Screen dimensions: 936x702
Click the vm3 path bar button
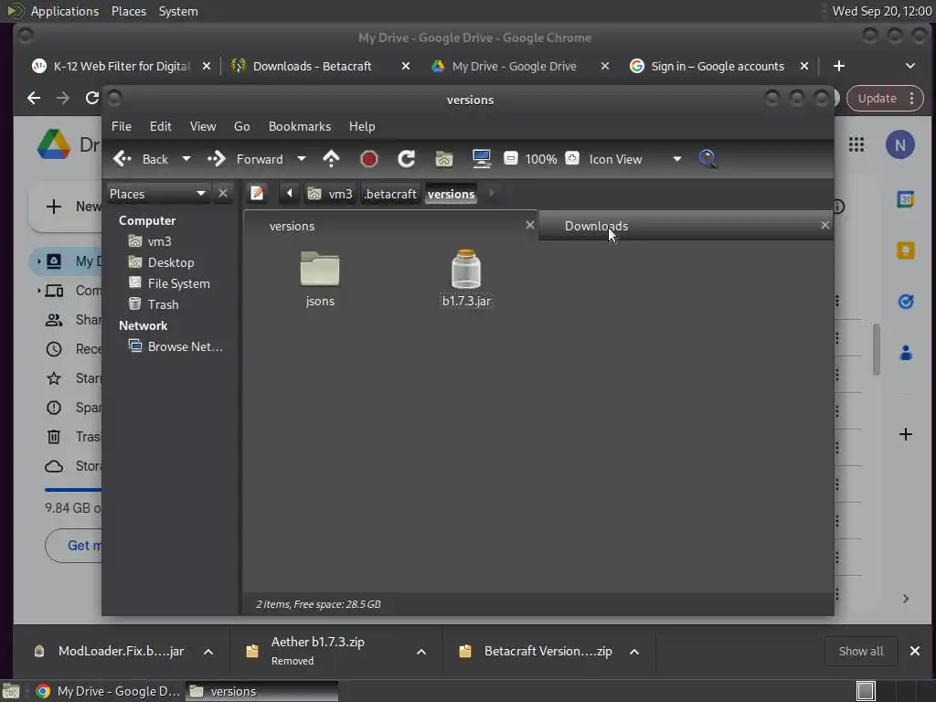330,194
